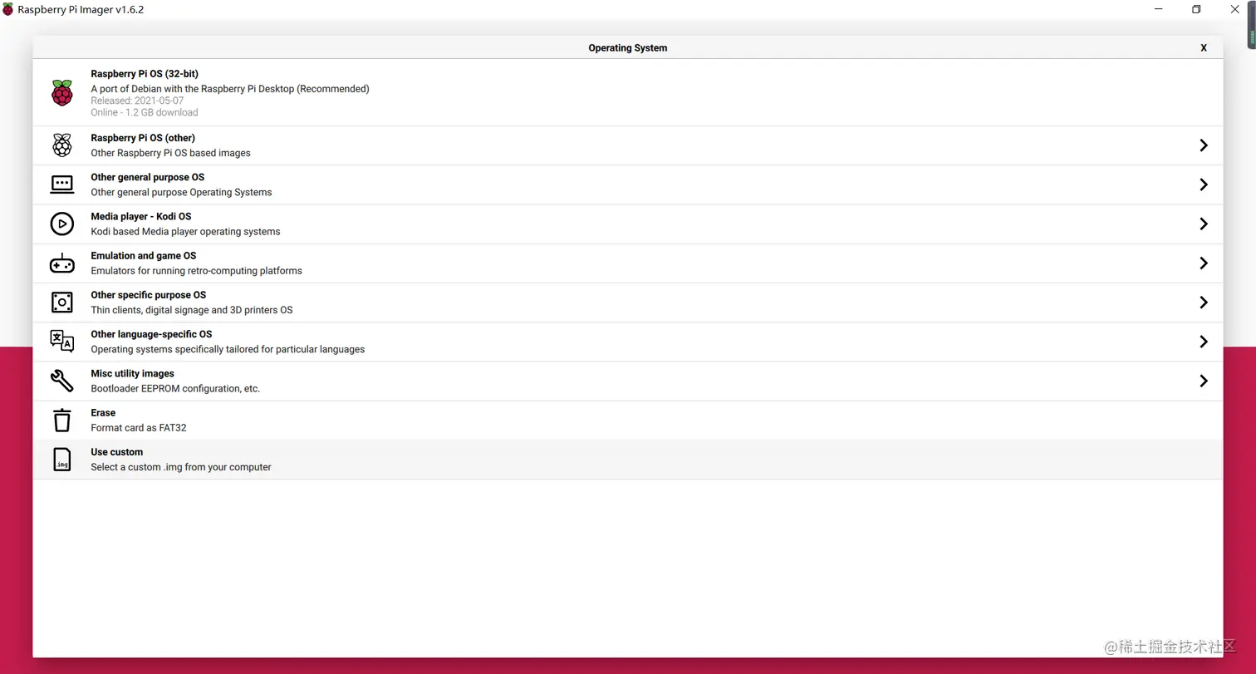Viewport: 1256px width, 674px height.
Task: Click 'Released: 2021-05-07' text
Action: [137, 101]
